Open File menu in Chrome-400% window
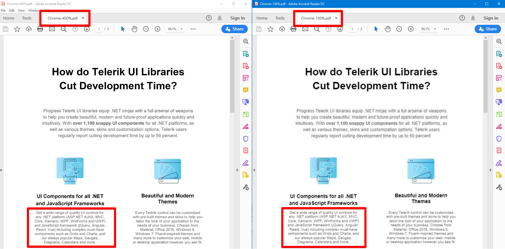 pyautogui.click(x=3, y=11)
